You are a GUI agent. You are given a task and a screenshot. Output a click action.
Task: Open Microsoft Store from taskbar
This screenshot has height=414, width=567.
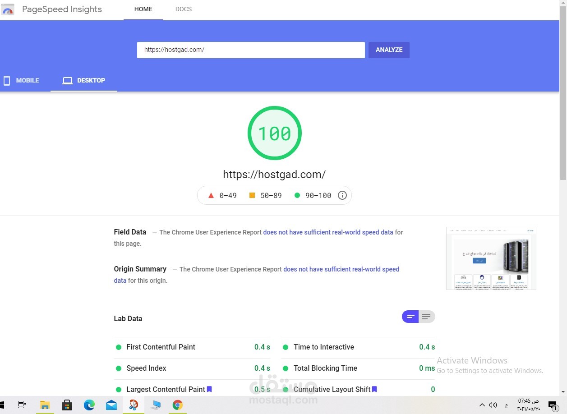(67, 405)
